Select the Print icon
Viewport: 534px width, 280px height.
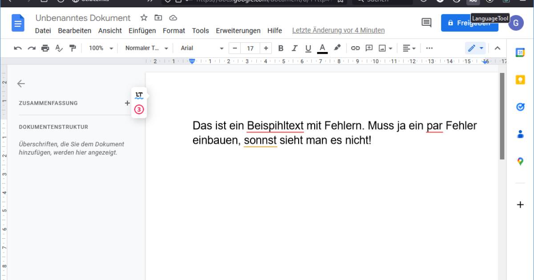(x=45, y=48)
